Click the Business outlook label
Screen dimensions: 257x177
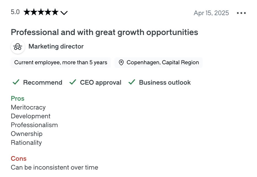point(165,82)
